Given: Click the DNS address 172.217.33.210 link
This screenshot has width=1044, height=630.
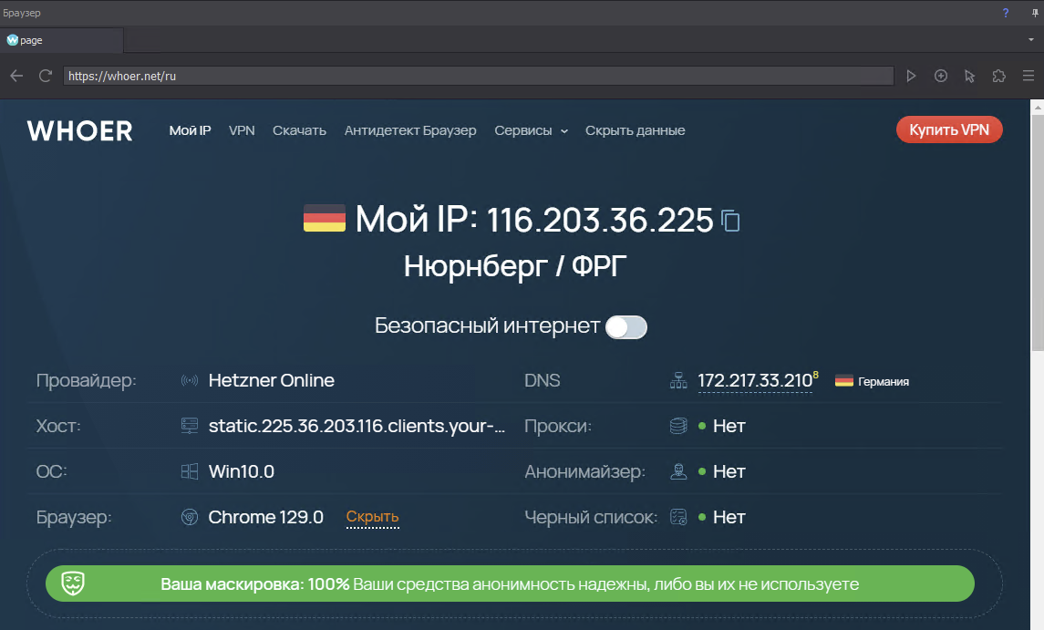Looking at the screenshot, I should pos(755,380).
